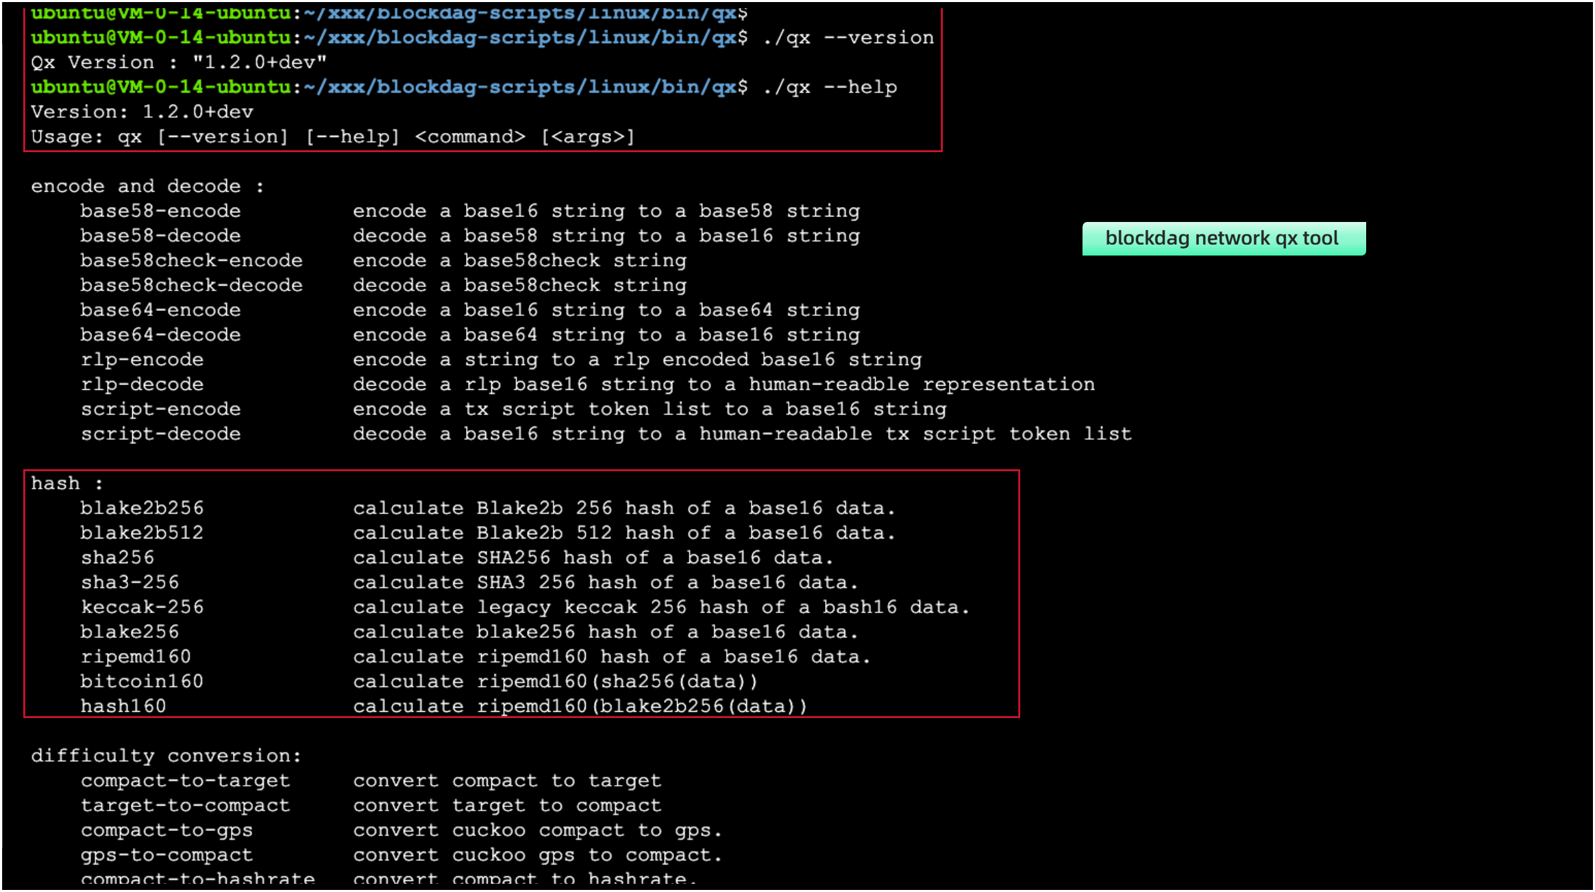Click the green blockdag network qx tool label
Screen dimensions: 1595x892
(1223, 238)
